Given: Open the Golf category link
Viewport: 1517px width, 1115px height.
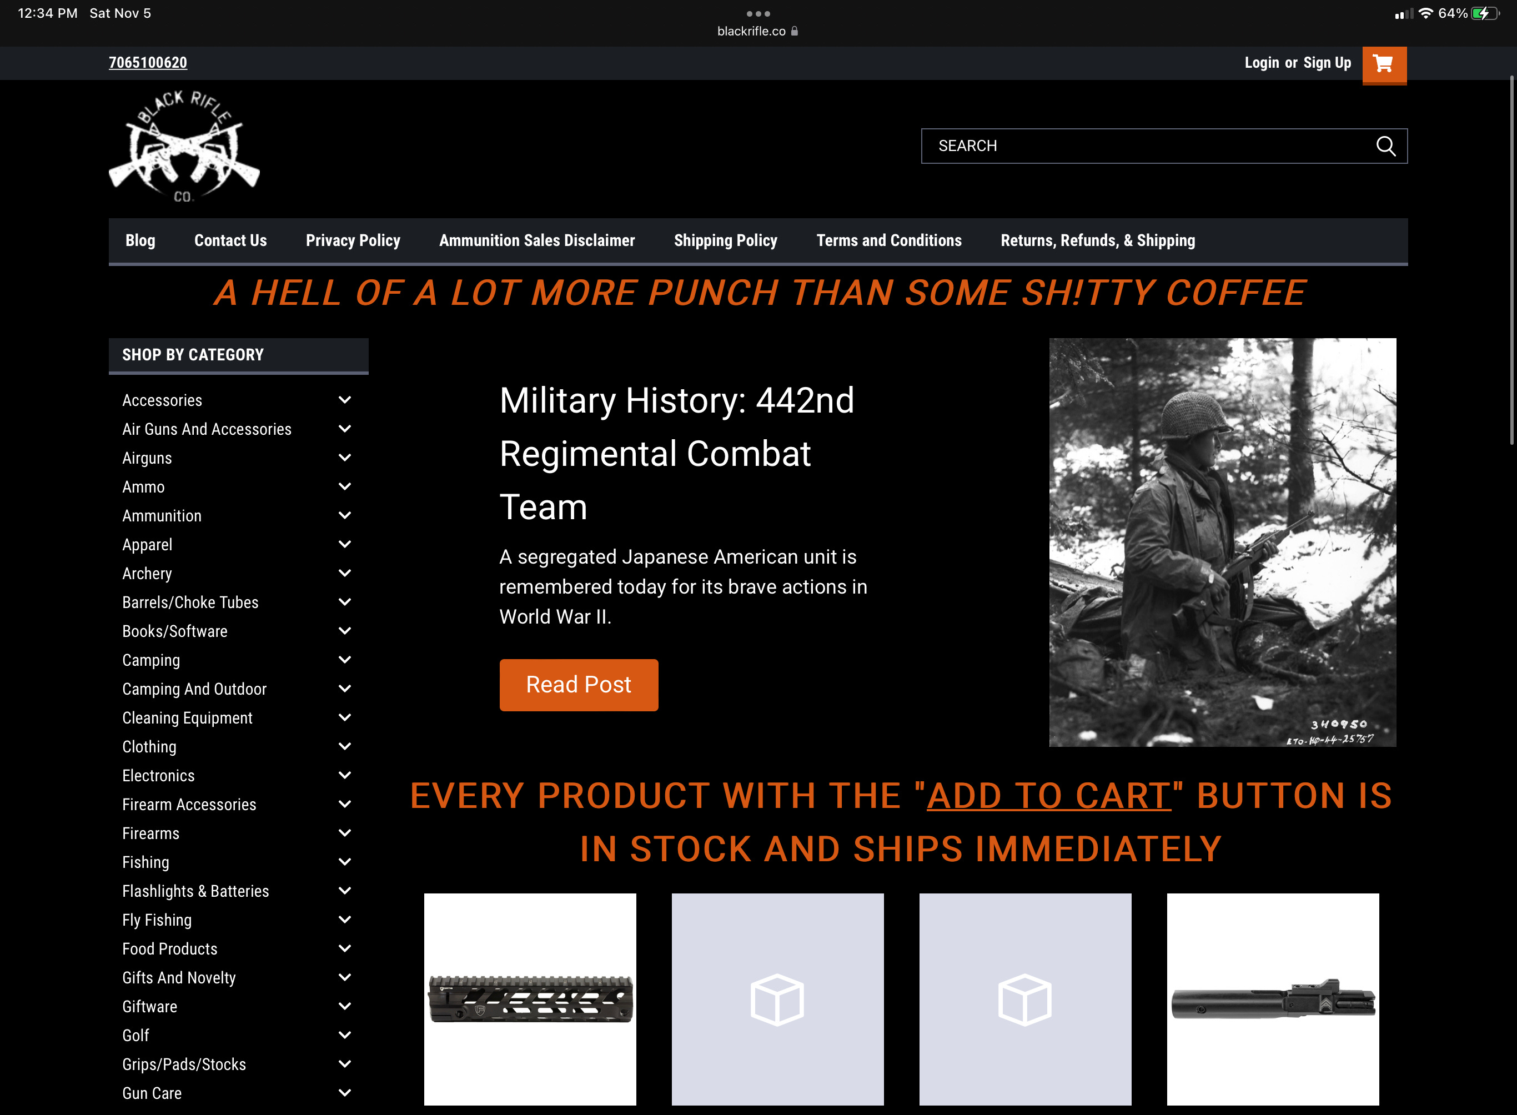Looking at the screenshot, I should 135,1036.
